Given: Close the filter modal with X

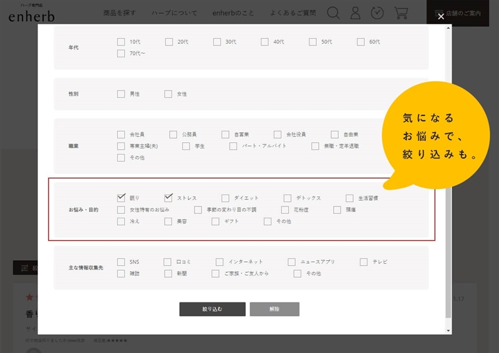Looking at the screenshot, I should [x=441, y=17].
